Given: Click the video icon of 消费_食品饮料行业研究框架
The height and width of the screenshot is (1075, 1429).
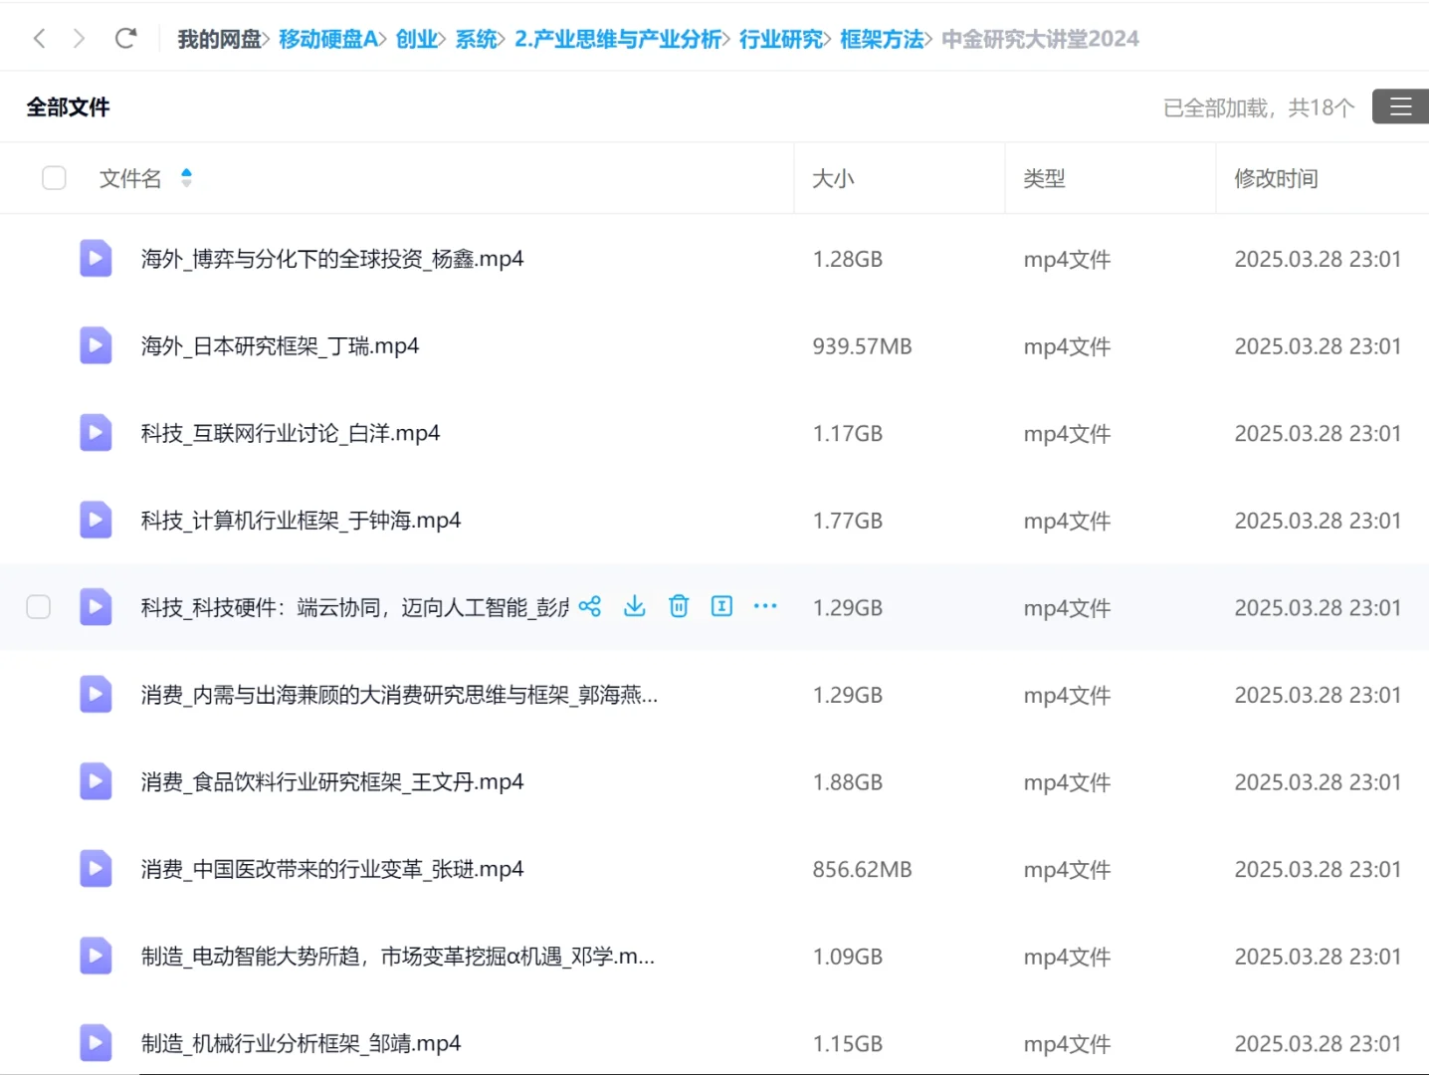Looking at the screenshot, I should (x=96, y=781).
